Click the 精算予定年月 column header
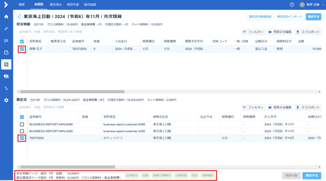 coord(194,41)
